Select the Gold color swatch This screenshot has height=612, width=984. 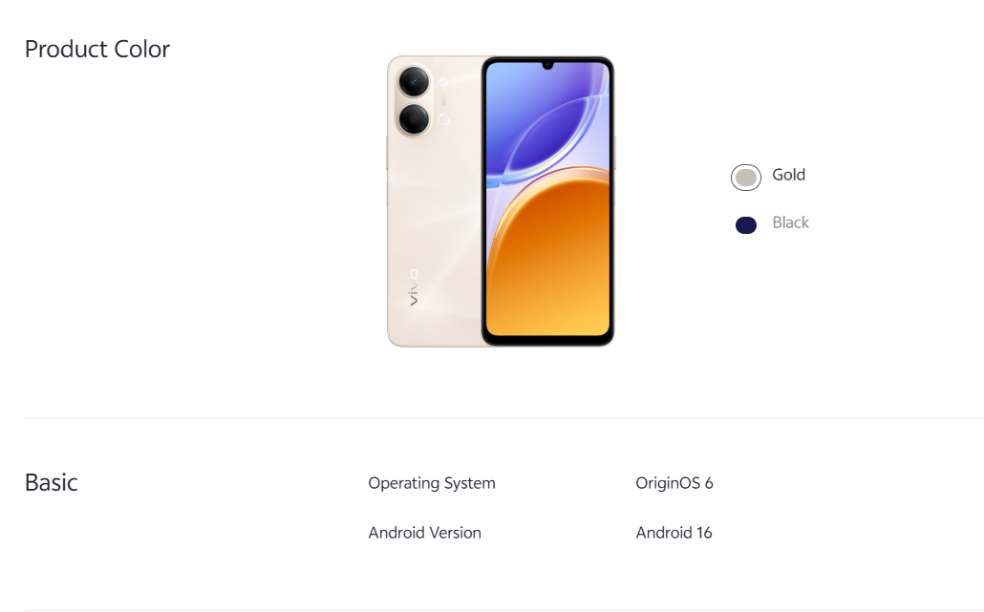pos(745,178)
